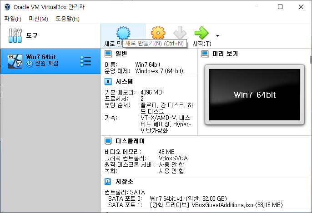Click the name value 'Win7 64bit' in General
Image resolution: width=312 pixels, height=213 pixels.
pyautogui.click(x=148, y=65)
